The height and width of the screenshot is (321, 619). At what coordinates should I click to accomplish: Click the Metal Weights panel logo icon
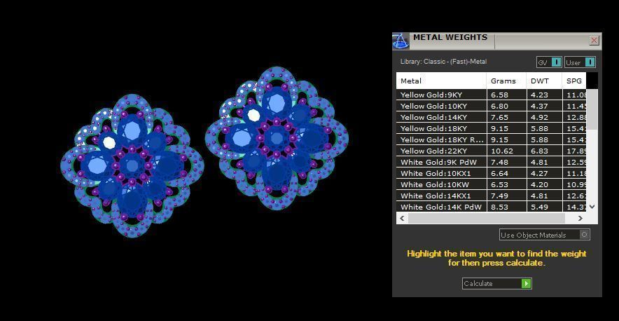click(x=401, y=41)
